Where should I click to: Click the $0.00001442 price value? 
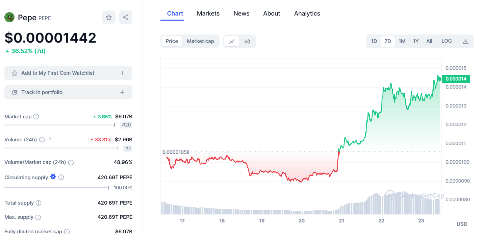click(50, 38)
